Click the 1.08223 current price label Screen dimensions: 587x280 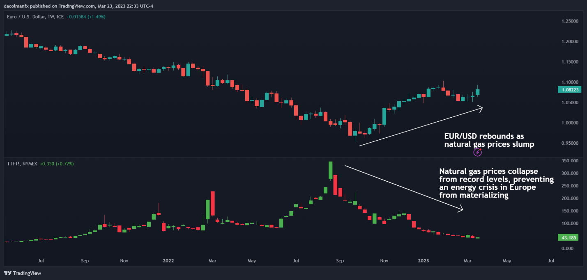point(569,90)
